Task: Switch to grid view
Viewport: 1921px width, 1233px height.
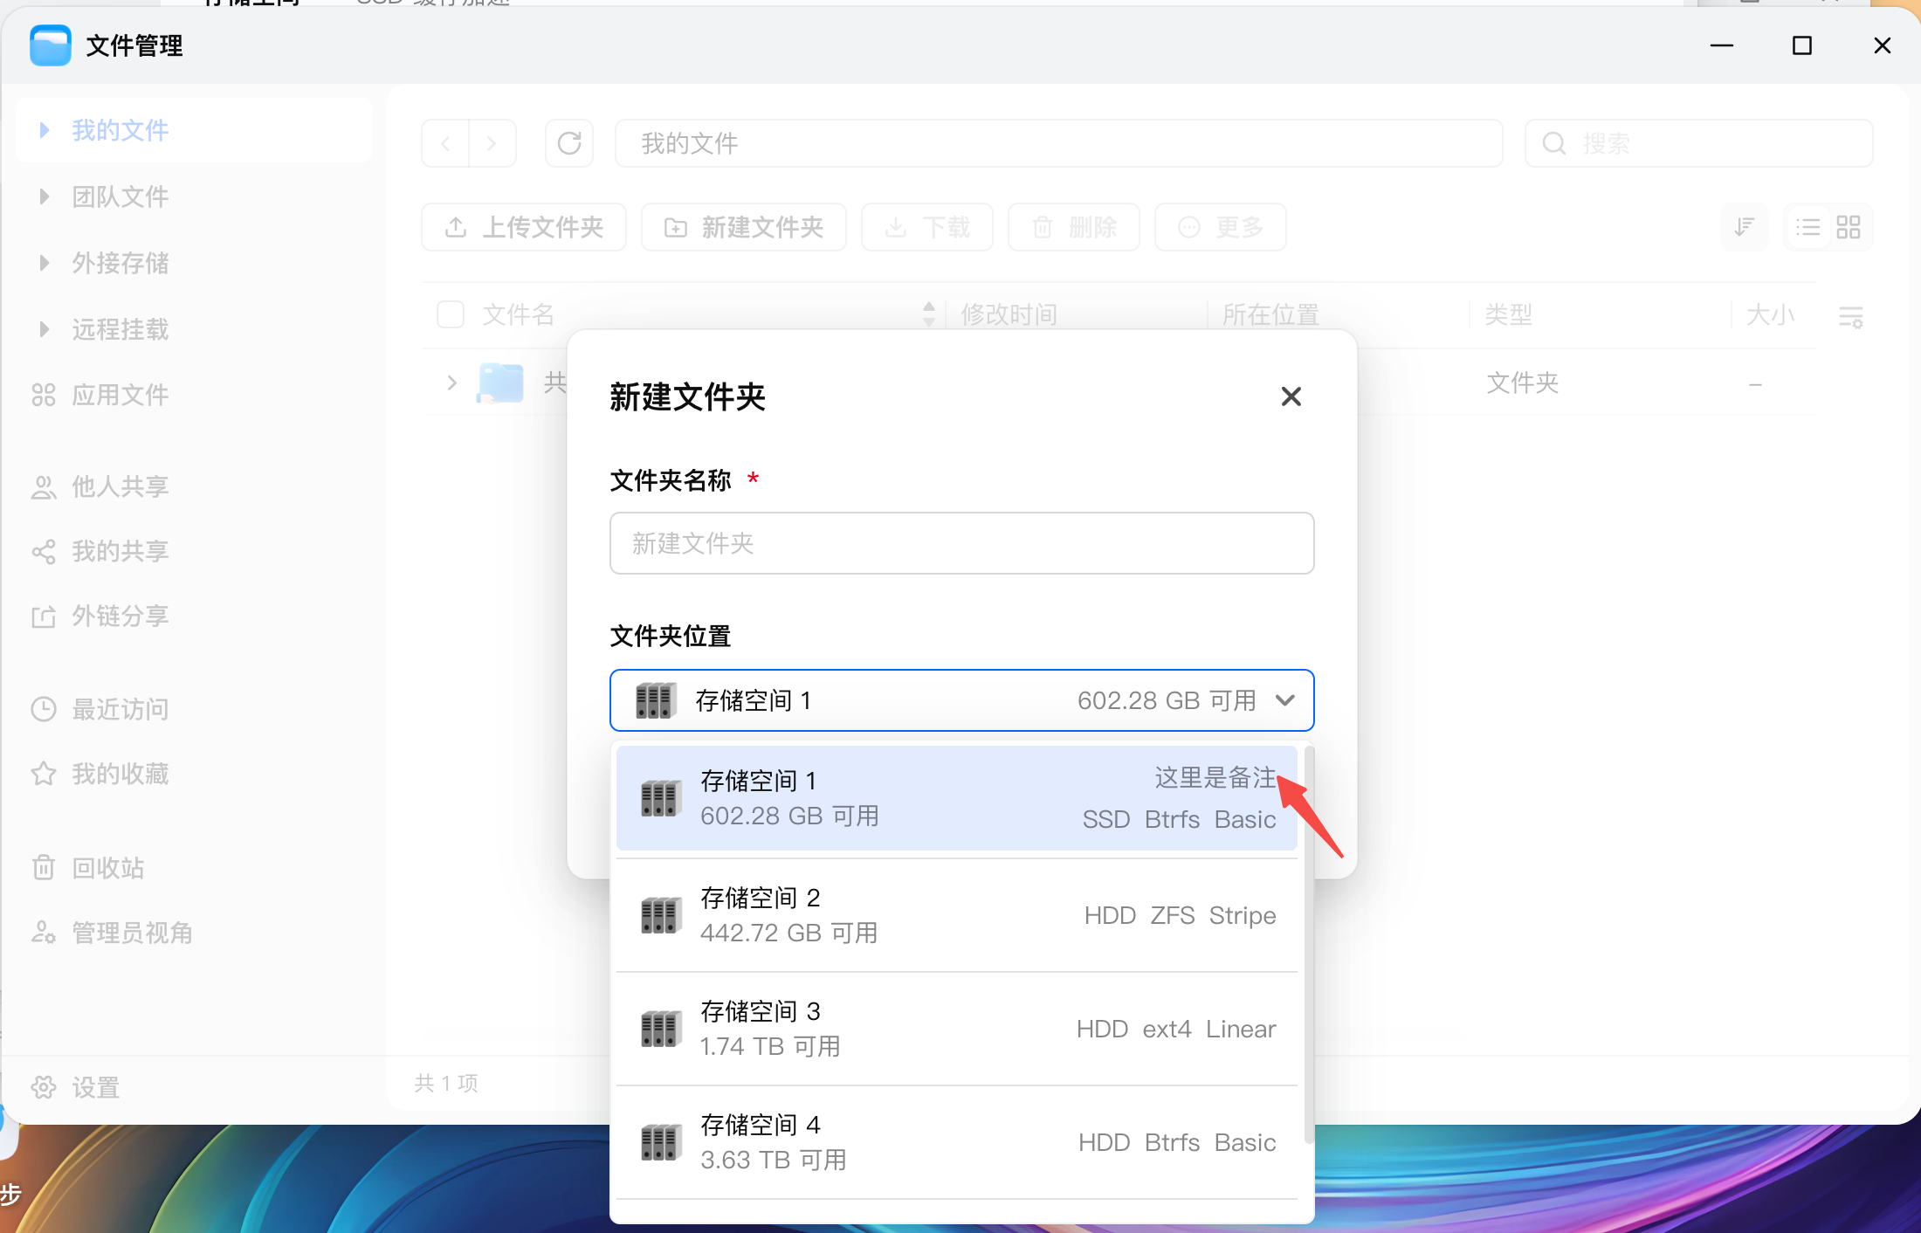Action: coord(1849,227)
